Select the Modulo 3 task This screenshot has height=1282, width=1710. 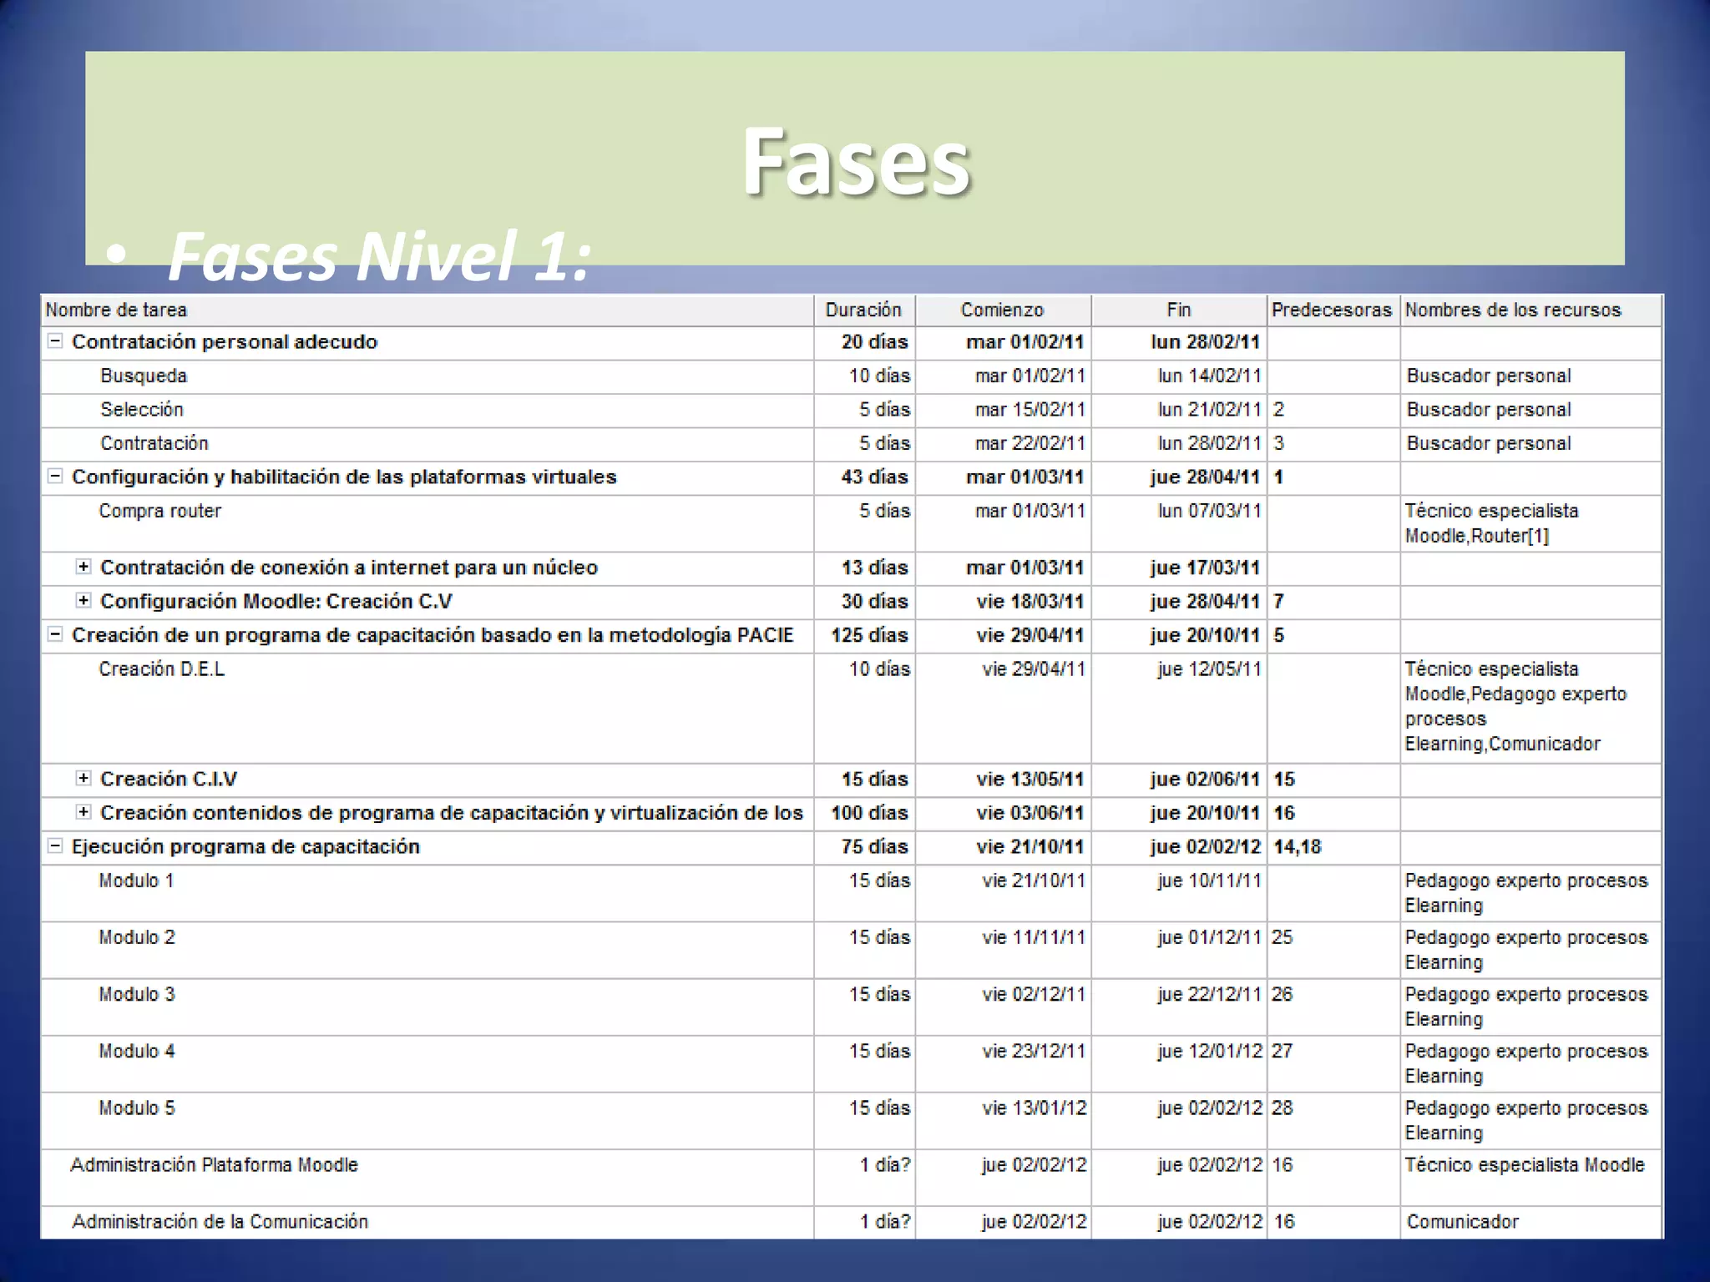[137, 994]
